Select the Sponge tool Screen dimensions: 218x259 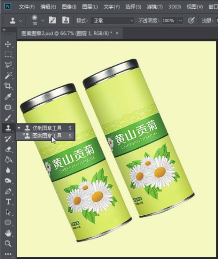8,180
